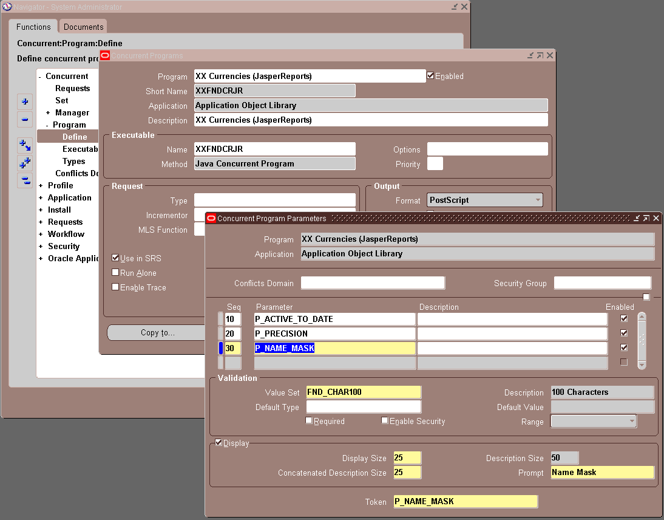
Task: Select the P_PRECISION parameter row
Action: (334, 334)
